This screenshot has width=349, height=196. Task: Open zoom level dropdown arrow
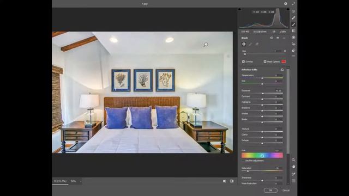pyautogui.click(x=81, y=181)
